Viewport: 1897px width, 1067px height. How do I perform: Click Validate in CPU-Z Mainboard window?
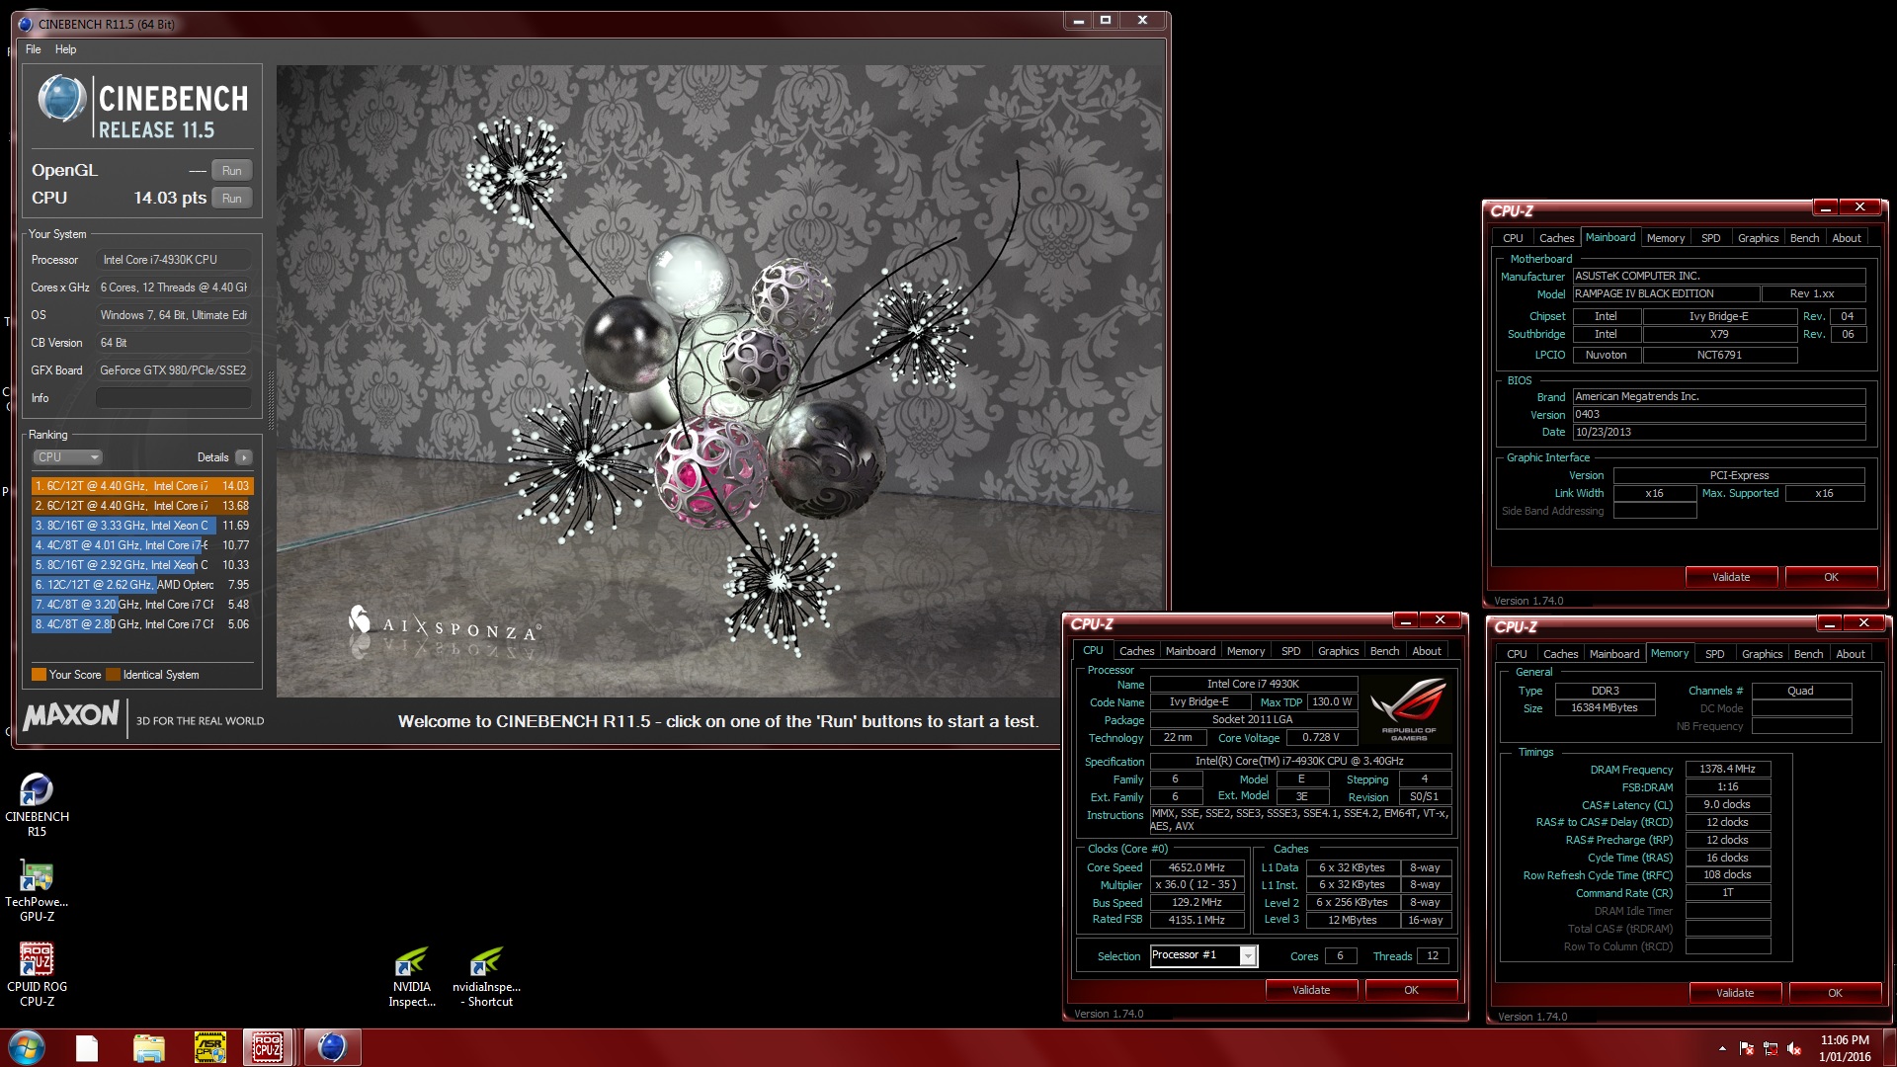1731,577
